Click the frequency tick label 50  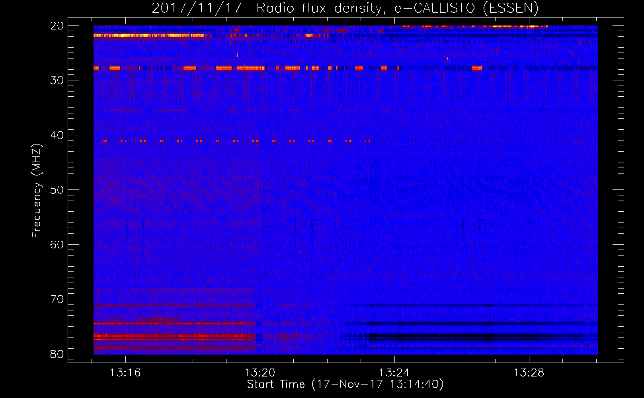click(x=57, y=190)
